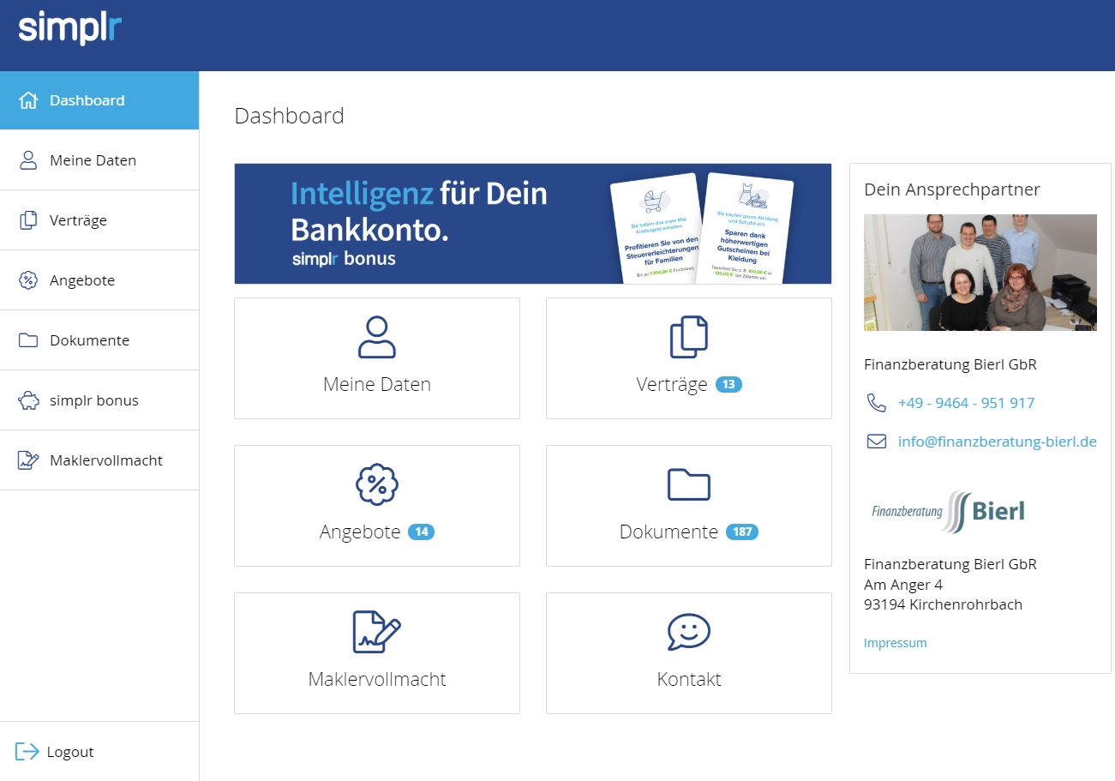The image size is (1115, 781).
Task: Click the simplr logo in the header
Action: [70, 28]
